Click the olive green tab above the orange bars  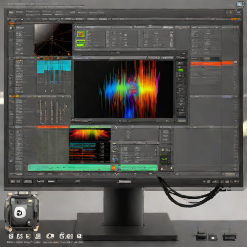tap(206, 58)
